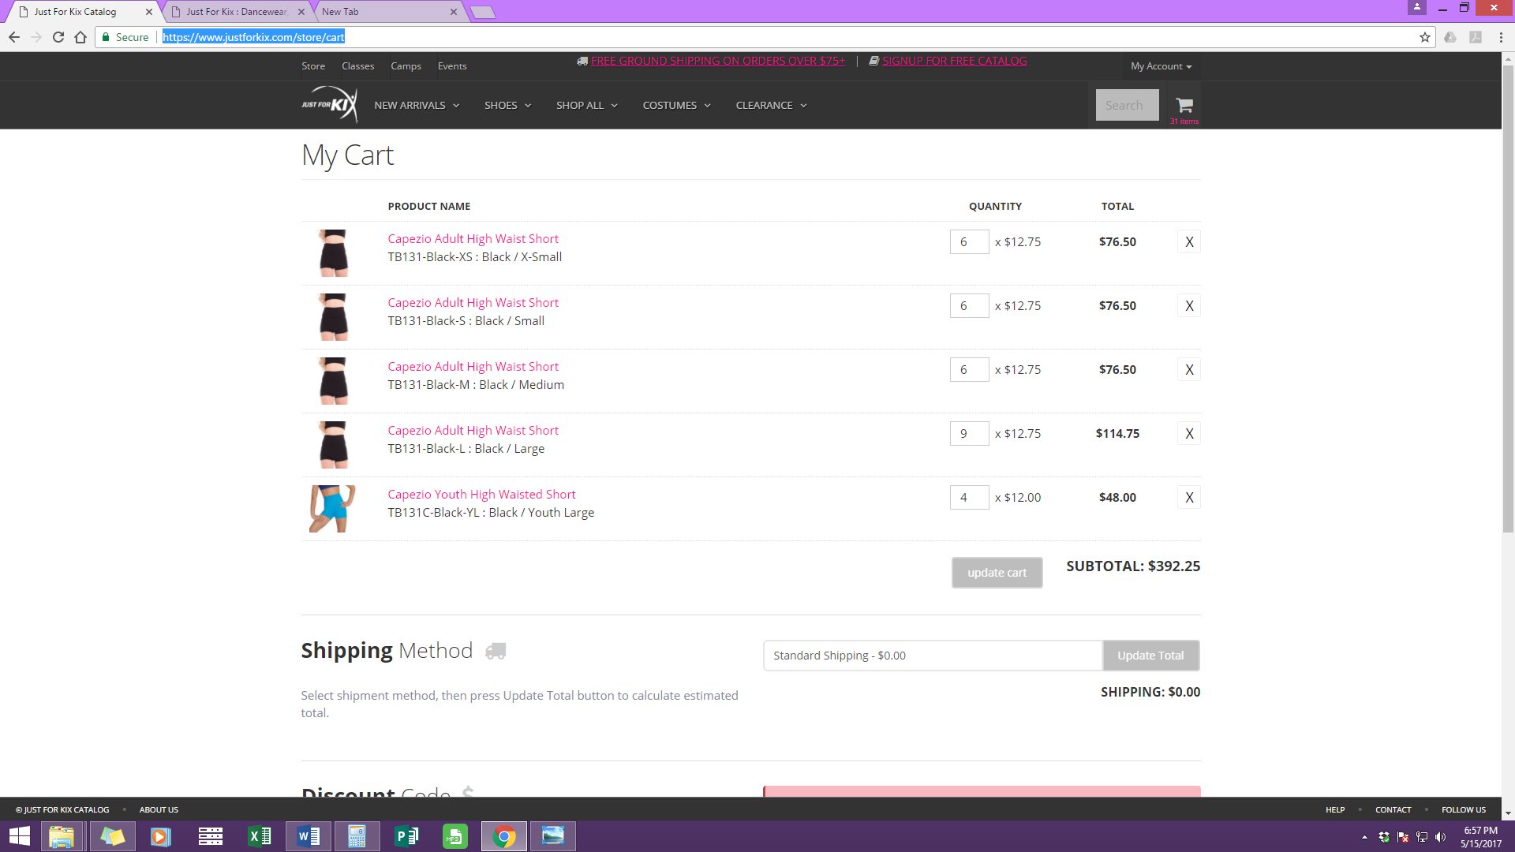Switch to the Just For Kix Dancewear tab

click(x=237, y=12)
